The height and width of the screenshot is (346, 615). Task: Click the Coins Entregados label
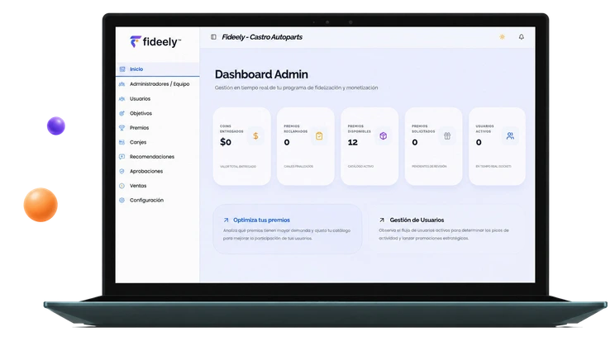pyautogui.click(x=231, y=129)
